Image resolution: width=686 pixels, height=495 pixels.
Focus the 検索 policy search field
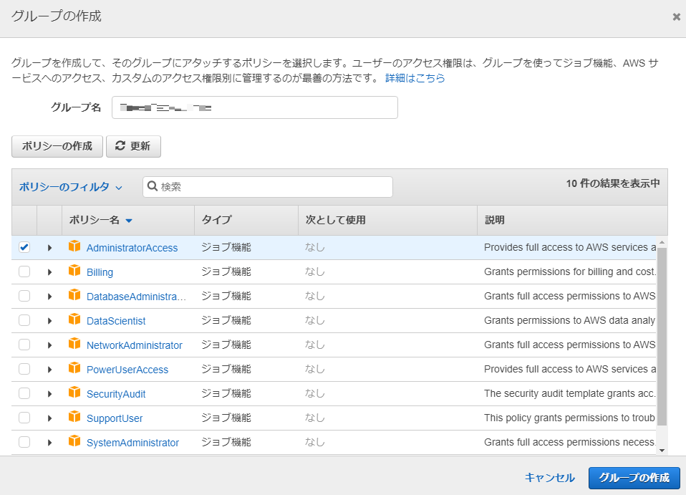pos(268,187)
